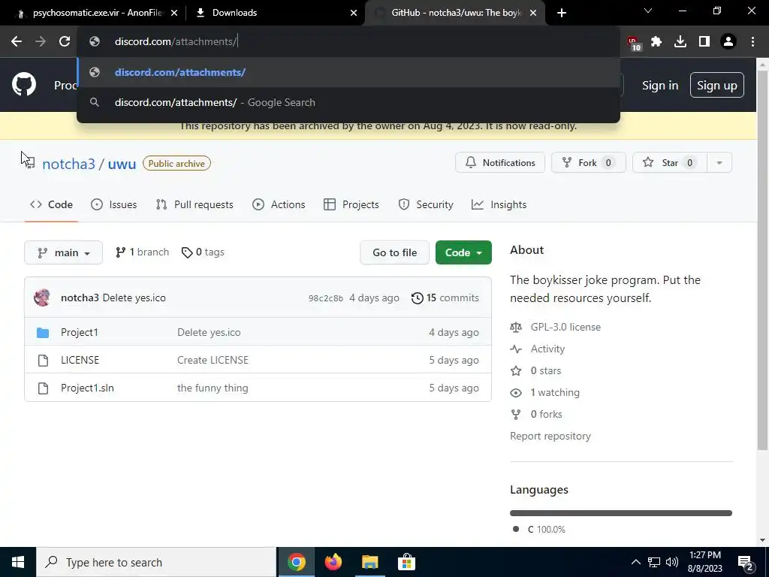Go back with the browser back arrow
769x577 pixels.
[x=17, y=42]
